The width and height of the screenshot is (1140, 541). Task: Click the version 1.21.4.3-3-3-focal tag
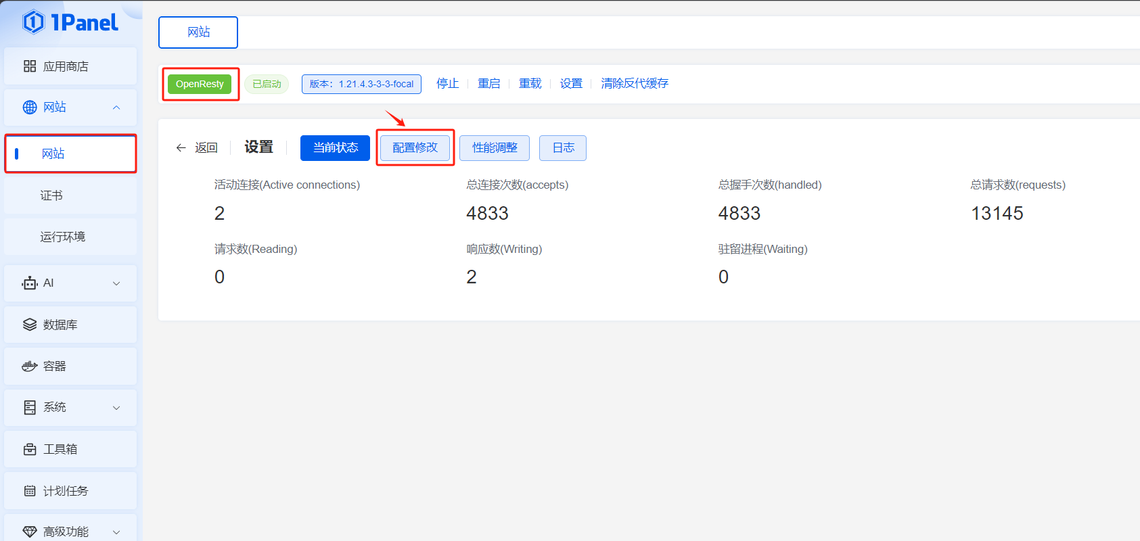click(361, 84)
